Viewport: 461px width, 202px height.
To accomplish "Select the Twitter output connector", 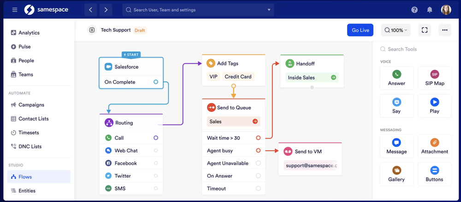I will click(156, 176).
